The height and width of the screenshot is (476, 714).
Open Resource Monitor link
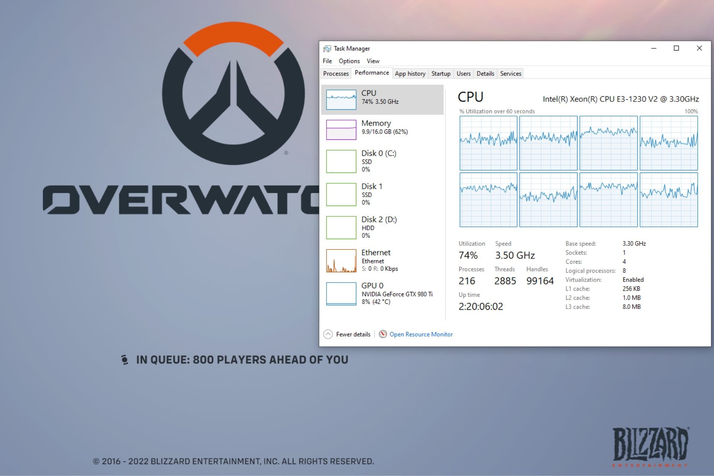[421, 334]
